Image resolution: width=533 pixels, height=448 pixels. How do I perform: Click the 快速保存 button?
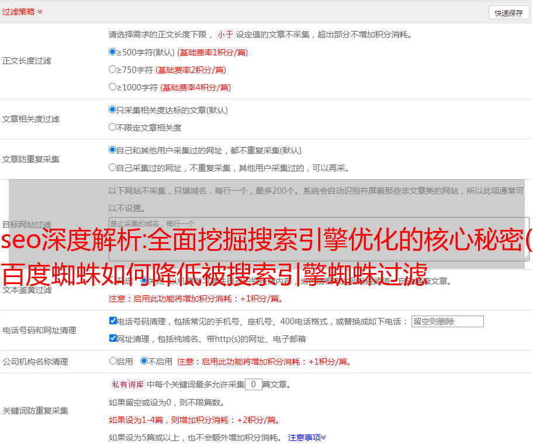pyautogui.click(x=508, y=13)
